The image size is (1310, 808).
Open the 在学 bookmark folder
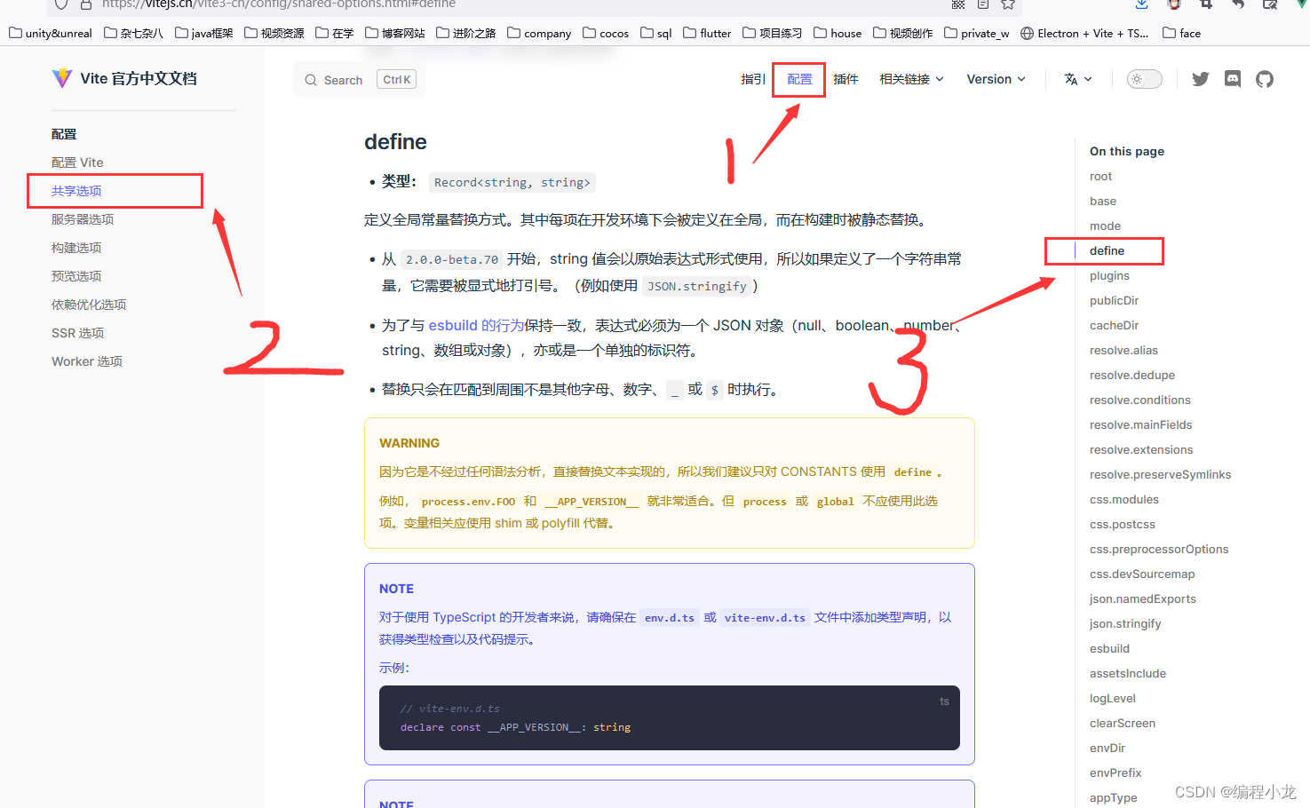tap(335, 33)
